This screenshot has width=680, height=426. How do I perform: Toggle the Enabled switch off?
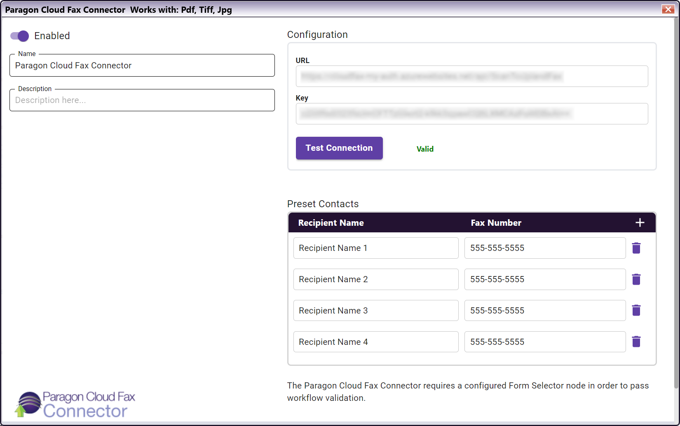(x=19, y=36)
